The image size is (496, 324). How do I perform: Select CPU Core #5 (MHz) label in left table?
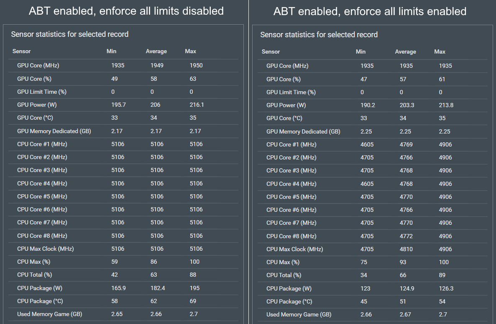(42, 196)
